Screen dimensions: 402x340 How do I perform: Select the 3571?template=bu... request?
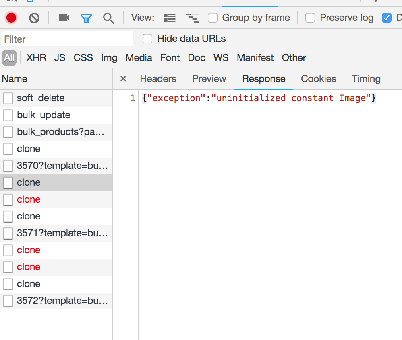(x=56, y=233)
